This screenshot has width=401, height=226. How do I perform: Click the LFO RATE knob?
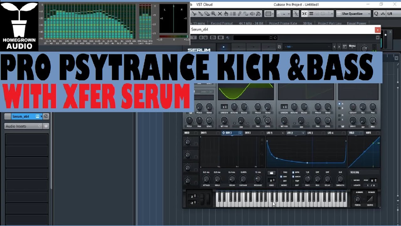(x=308, y=179)
